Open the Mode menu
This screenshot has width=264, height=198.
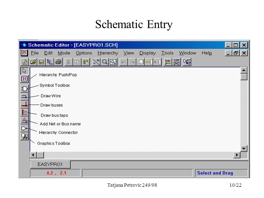click(64, 53)
